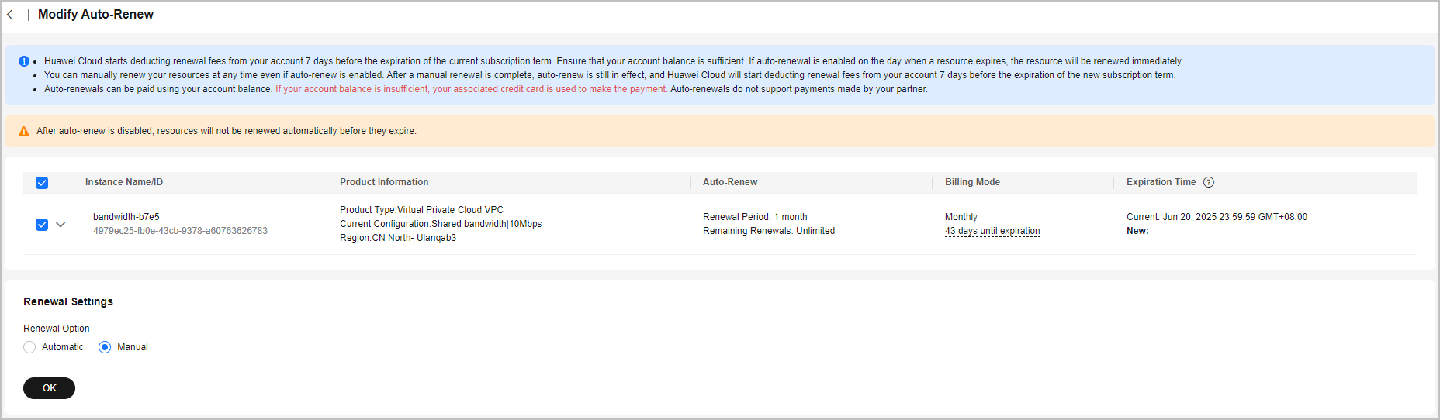Click the orange warning triangle icon
This screenshot has height=420, width=1440.
coord(24,131)
